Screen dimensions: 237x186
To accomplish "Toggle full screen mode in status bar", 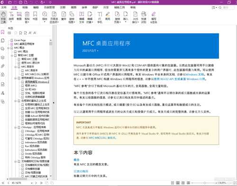I will tap(235, 183).
